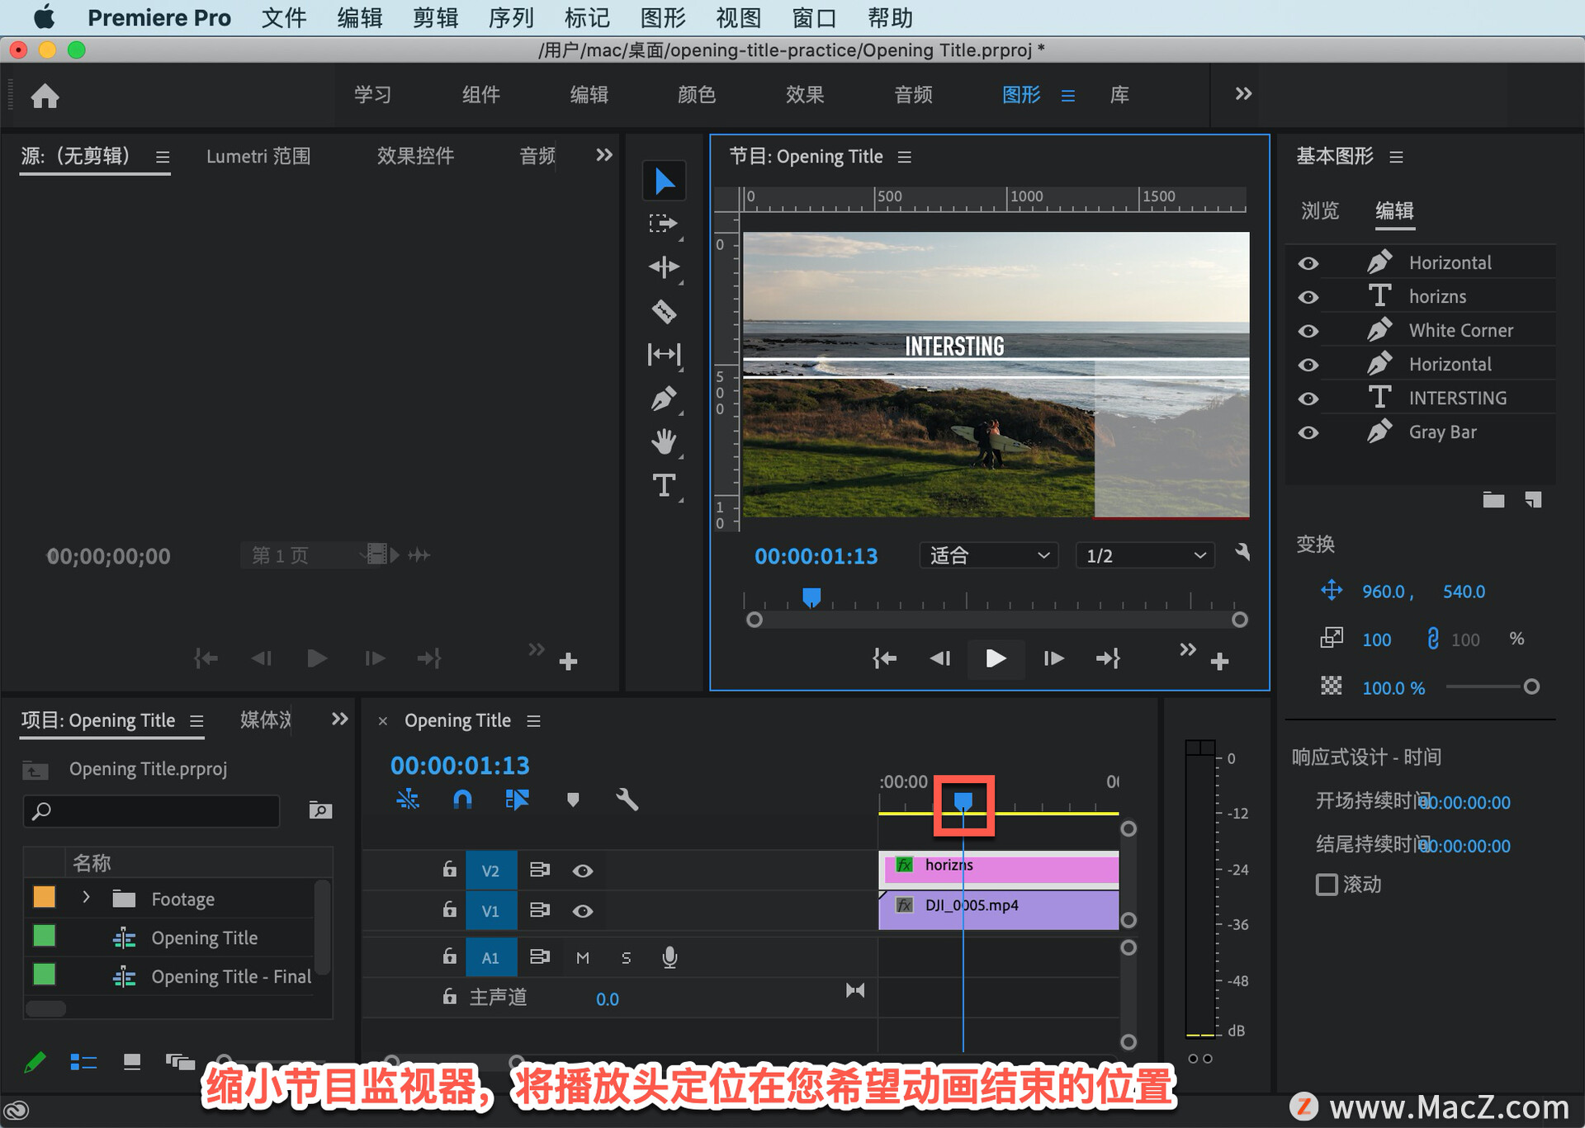Screen dimensions: 1585x1128
Task: Hide the White Corner layer
Action: (x=1308, y=331)
